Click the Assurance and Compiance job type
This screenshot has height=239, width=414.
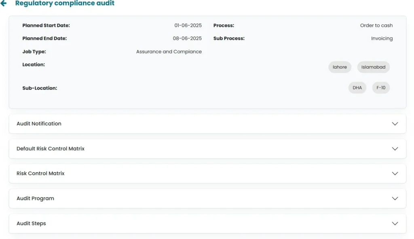coord(169,52)
